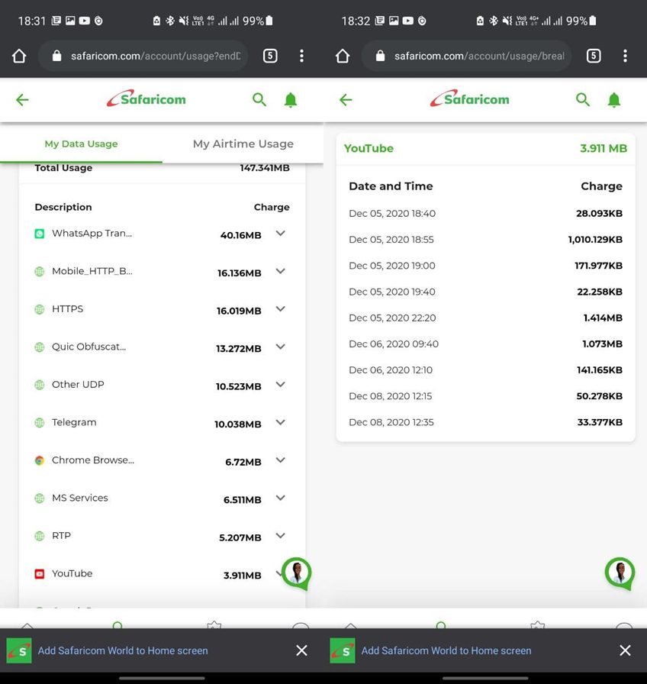This screenshot has height=684, width=647.
Task: Tap the Safaricom app icon in the left banner
Action: [19, 650]
